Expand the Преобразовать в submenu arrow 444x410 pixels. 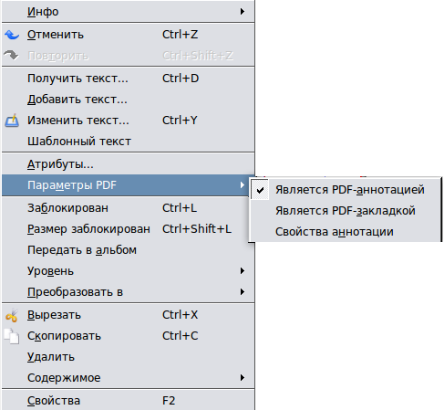pyautogui.click(x=243, y=292)
